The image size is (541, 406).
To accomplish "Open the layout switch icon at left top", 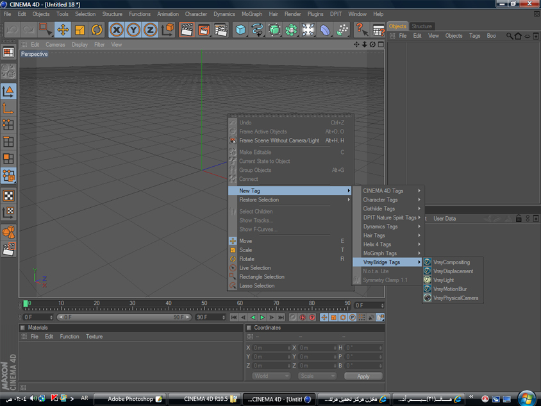I will tap(8, 53).
